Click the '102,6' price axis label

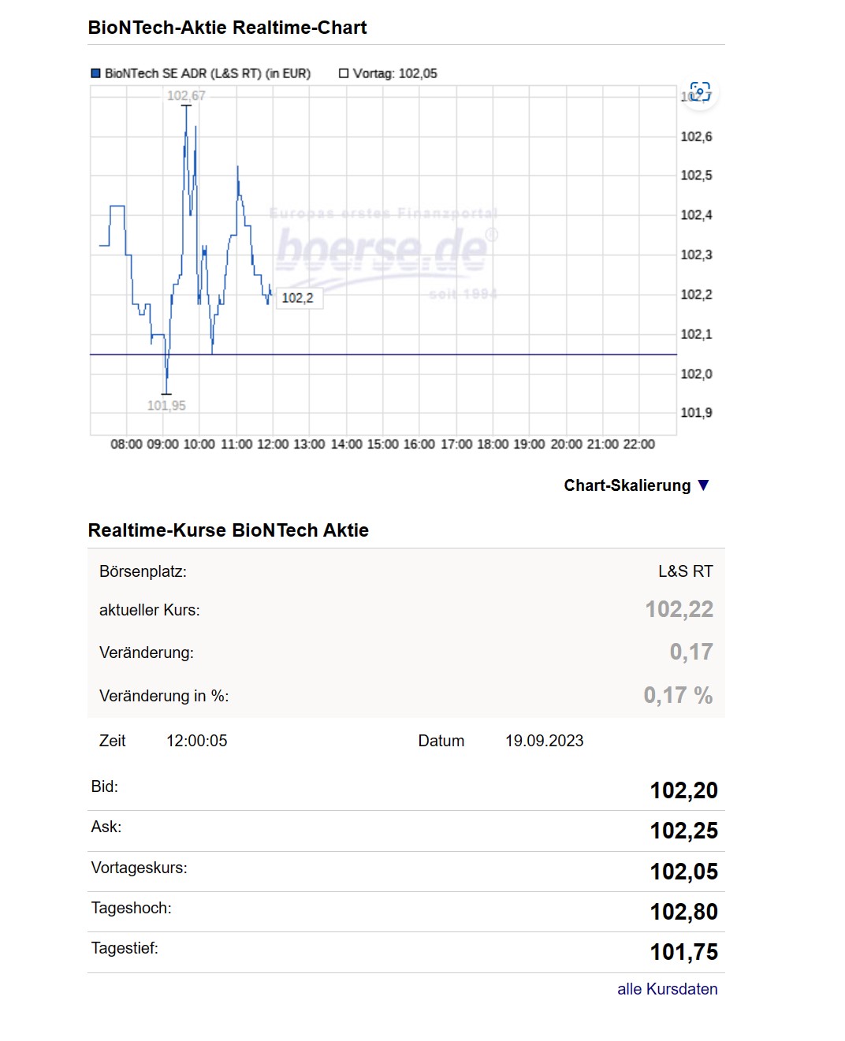pyautogui.click(x=696, y=136)
